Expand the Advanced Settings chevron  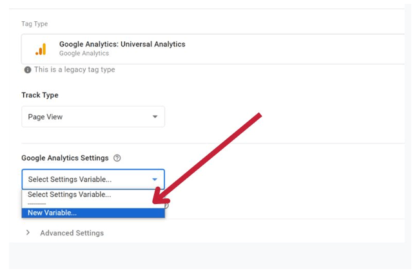pyautogui.click(x=28, y=232)
